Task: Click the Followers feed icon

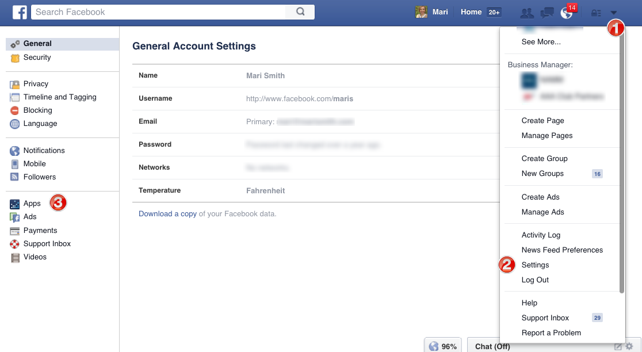Action: click(15, 177)
